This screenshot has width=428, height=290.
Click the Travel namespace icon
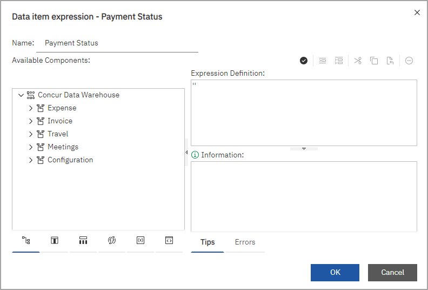(41, 134)
